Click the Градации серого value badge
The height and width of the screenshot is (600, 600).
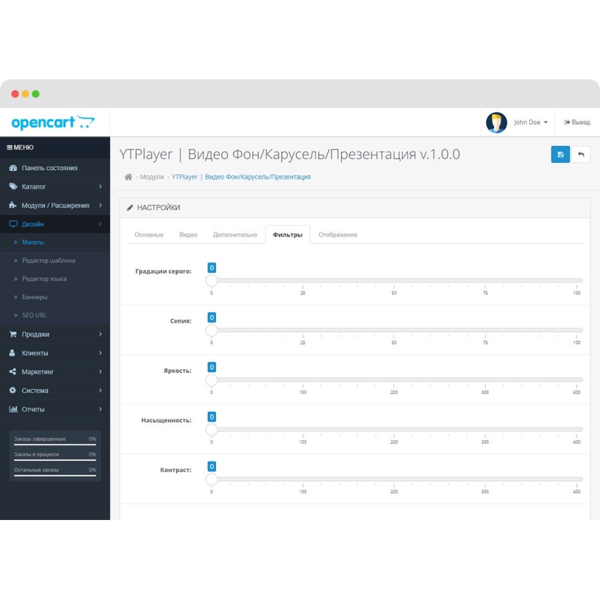coord(211,268)
